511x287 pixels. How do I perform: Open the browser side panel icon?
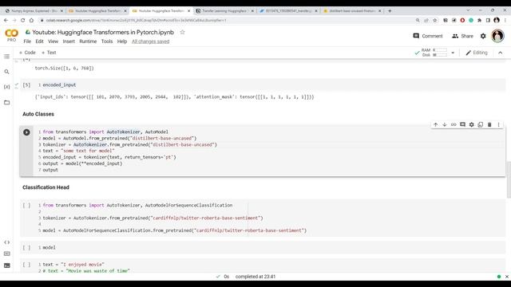tap(488, 20)
